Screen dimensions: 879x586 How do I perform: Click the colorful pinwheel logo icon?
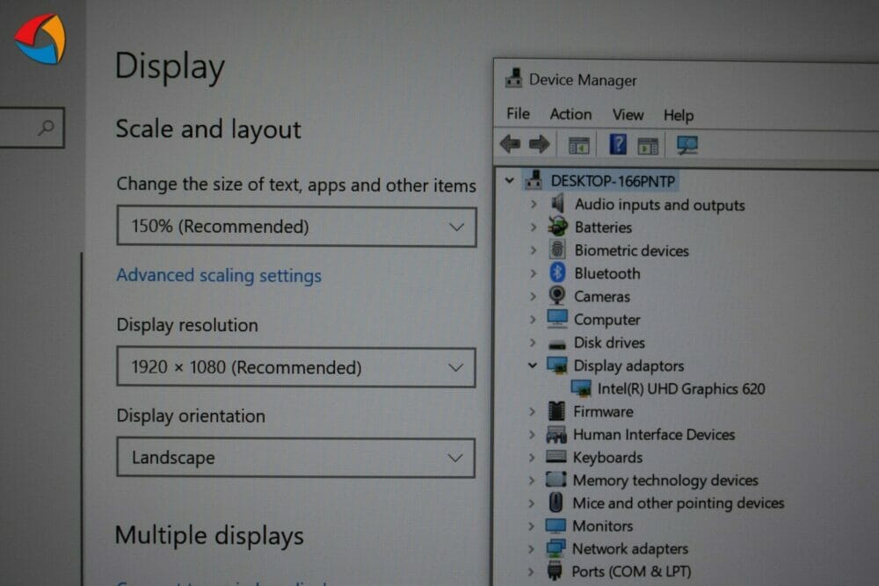[x=40, y=39]
